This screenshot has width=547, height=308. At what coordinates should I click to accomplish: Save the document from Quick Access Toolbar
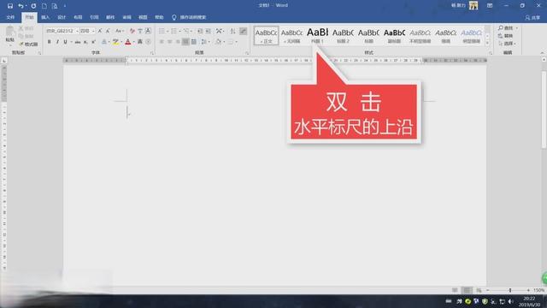(10, 6)
